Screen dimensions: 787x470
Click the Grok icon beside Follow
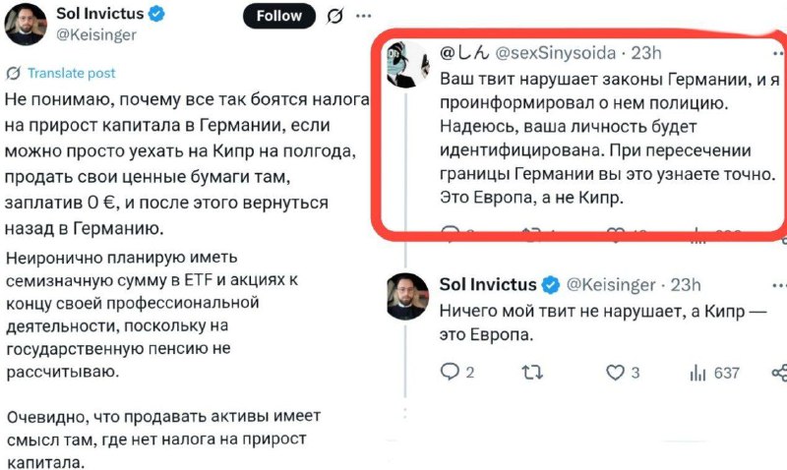[x=333, y=17]
